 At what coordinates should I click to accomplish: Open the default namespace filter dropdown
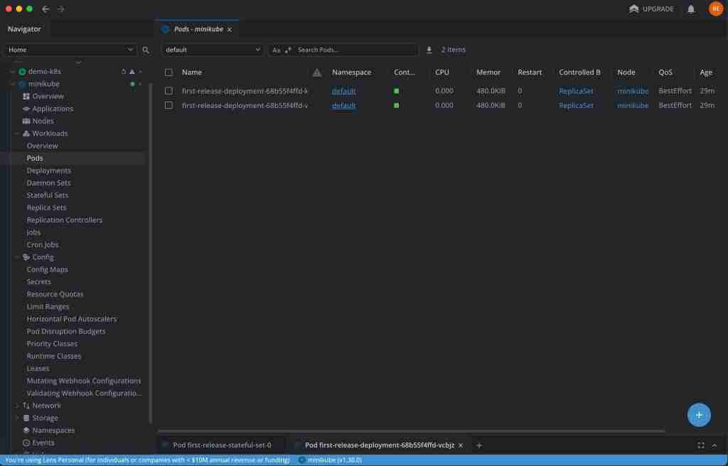(x=213, y=50)
